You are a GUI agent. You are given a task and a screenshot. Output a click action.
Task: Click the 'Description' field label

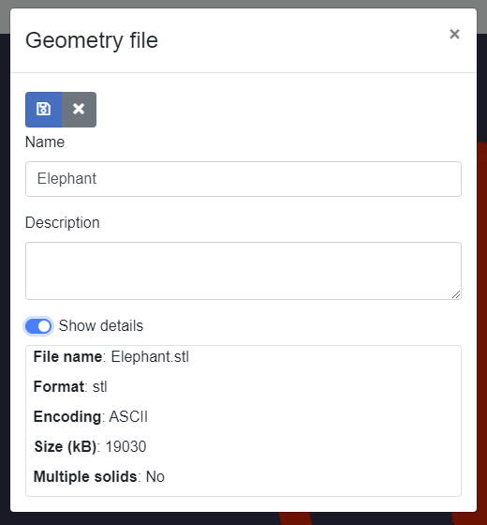pos(63,223)
